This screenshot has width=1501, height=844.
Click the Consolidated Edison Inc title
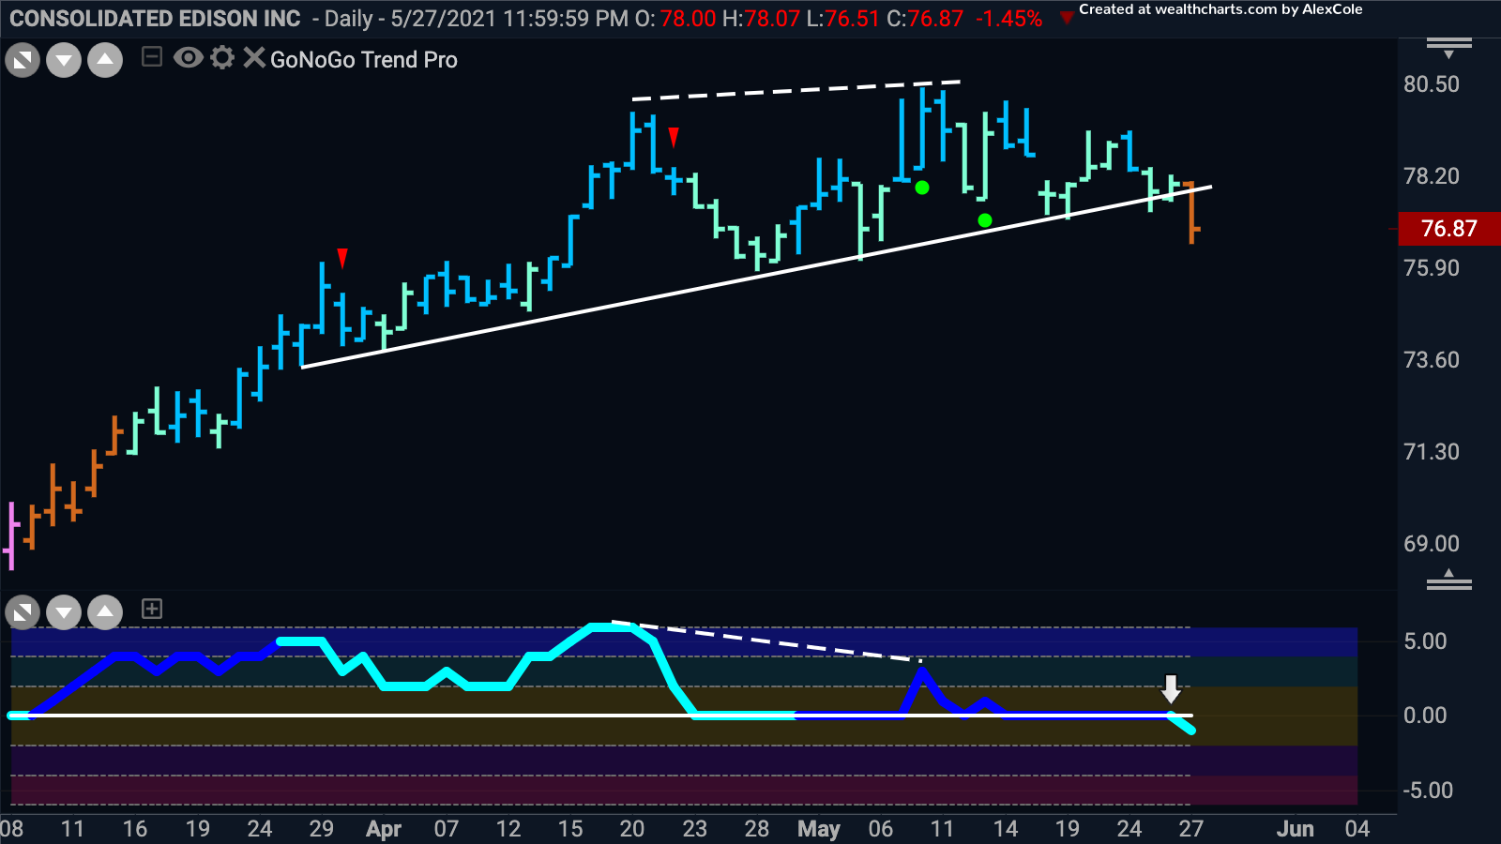155,19
